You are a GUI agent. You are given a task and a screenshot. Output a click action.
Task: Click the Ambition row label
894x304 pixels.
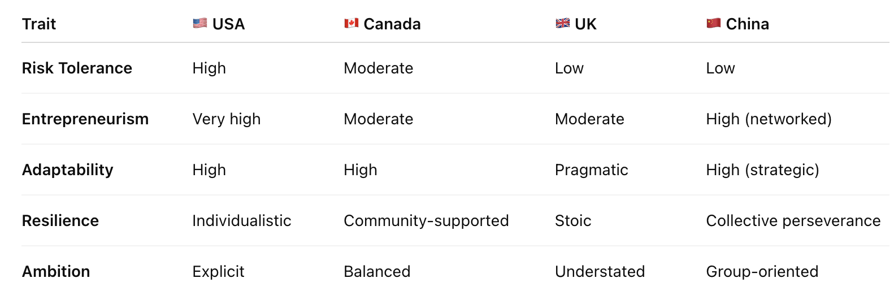coord(56,271)
